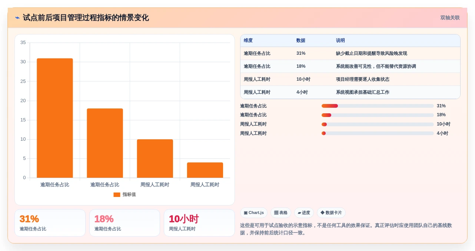Click the progress bar showing 4小时

pos(378,133)
